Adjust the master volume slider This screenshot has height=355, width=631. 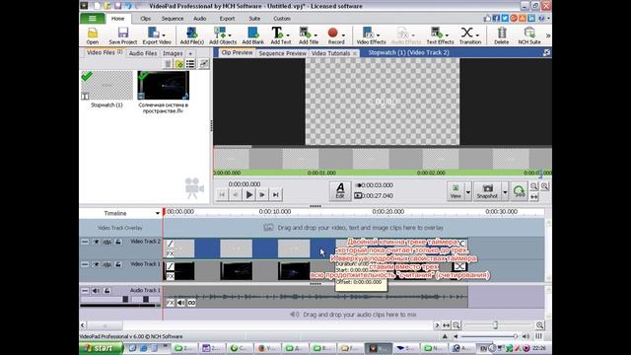tap(515, 336)
